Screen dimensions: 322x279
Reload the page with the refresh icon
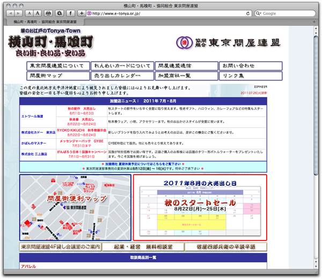248,13
